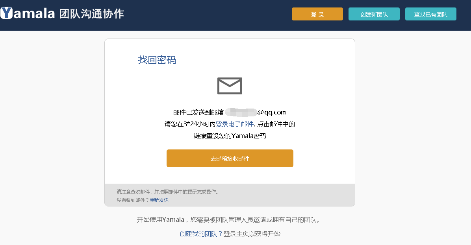This screenshot has height=245, width=471.
Task: Click the 团队沟通协作 tagline text
Action: (91, 14)
